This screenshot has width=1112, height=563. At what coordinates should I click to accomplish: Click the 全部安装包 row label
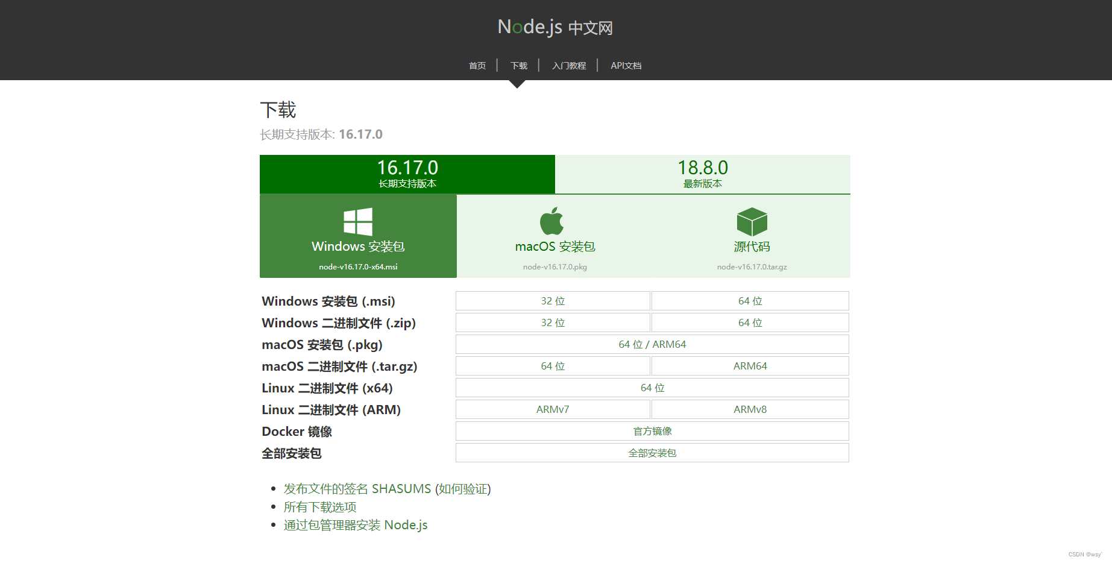tap(292, 453)
